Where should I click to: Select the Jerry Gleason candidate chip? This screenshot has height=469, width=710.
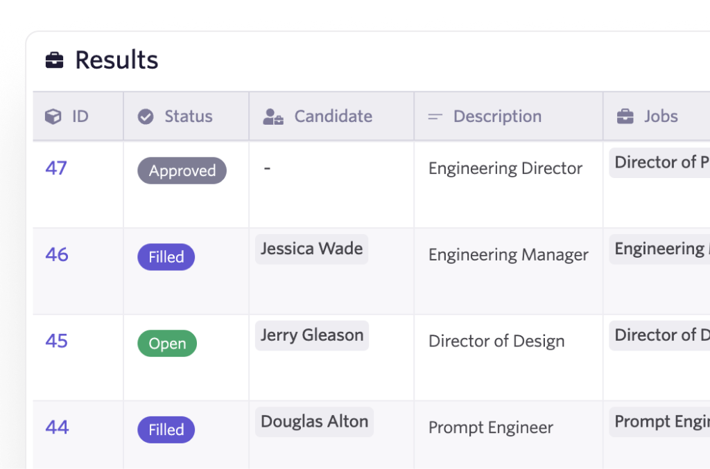click(311, 335)
